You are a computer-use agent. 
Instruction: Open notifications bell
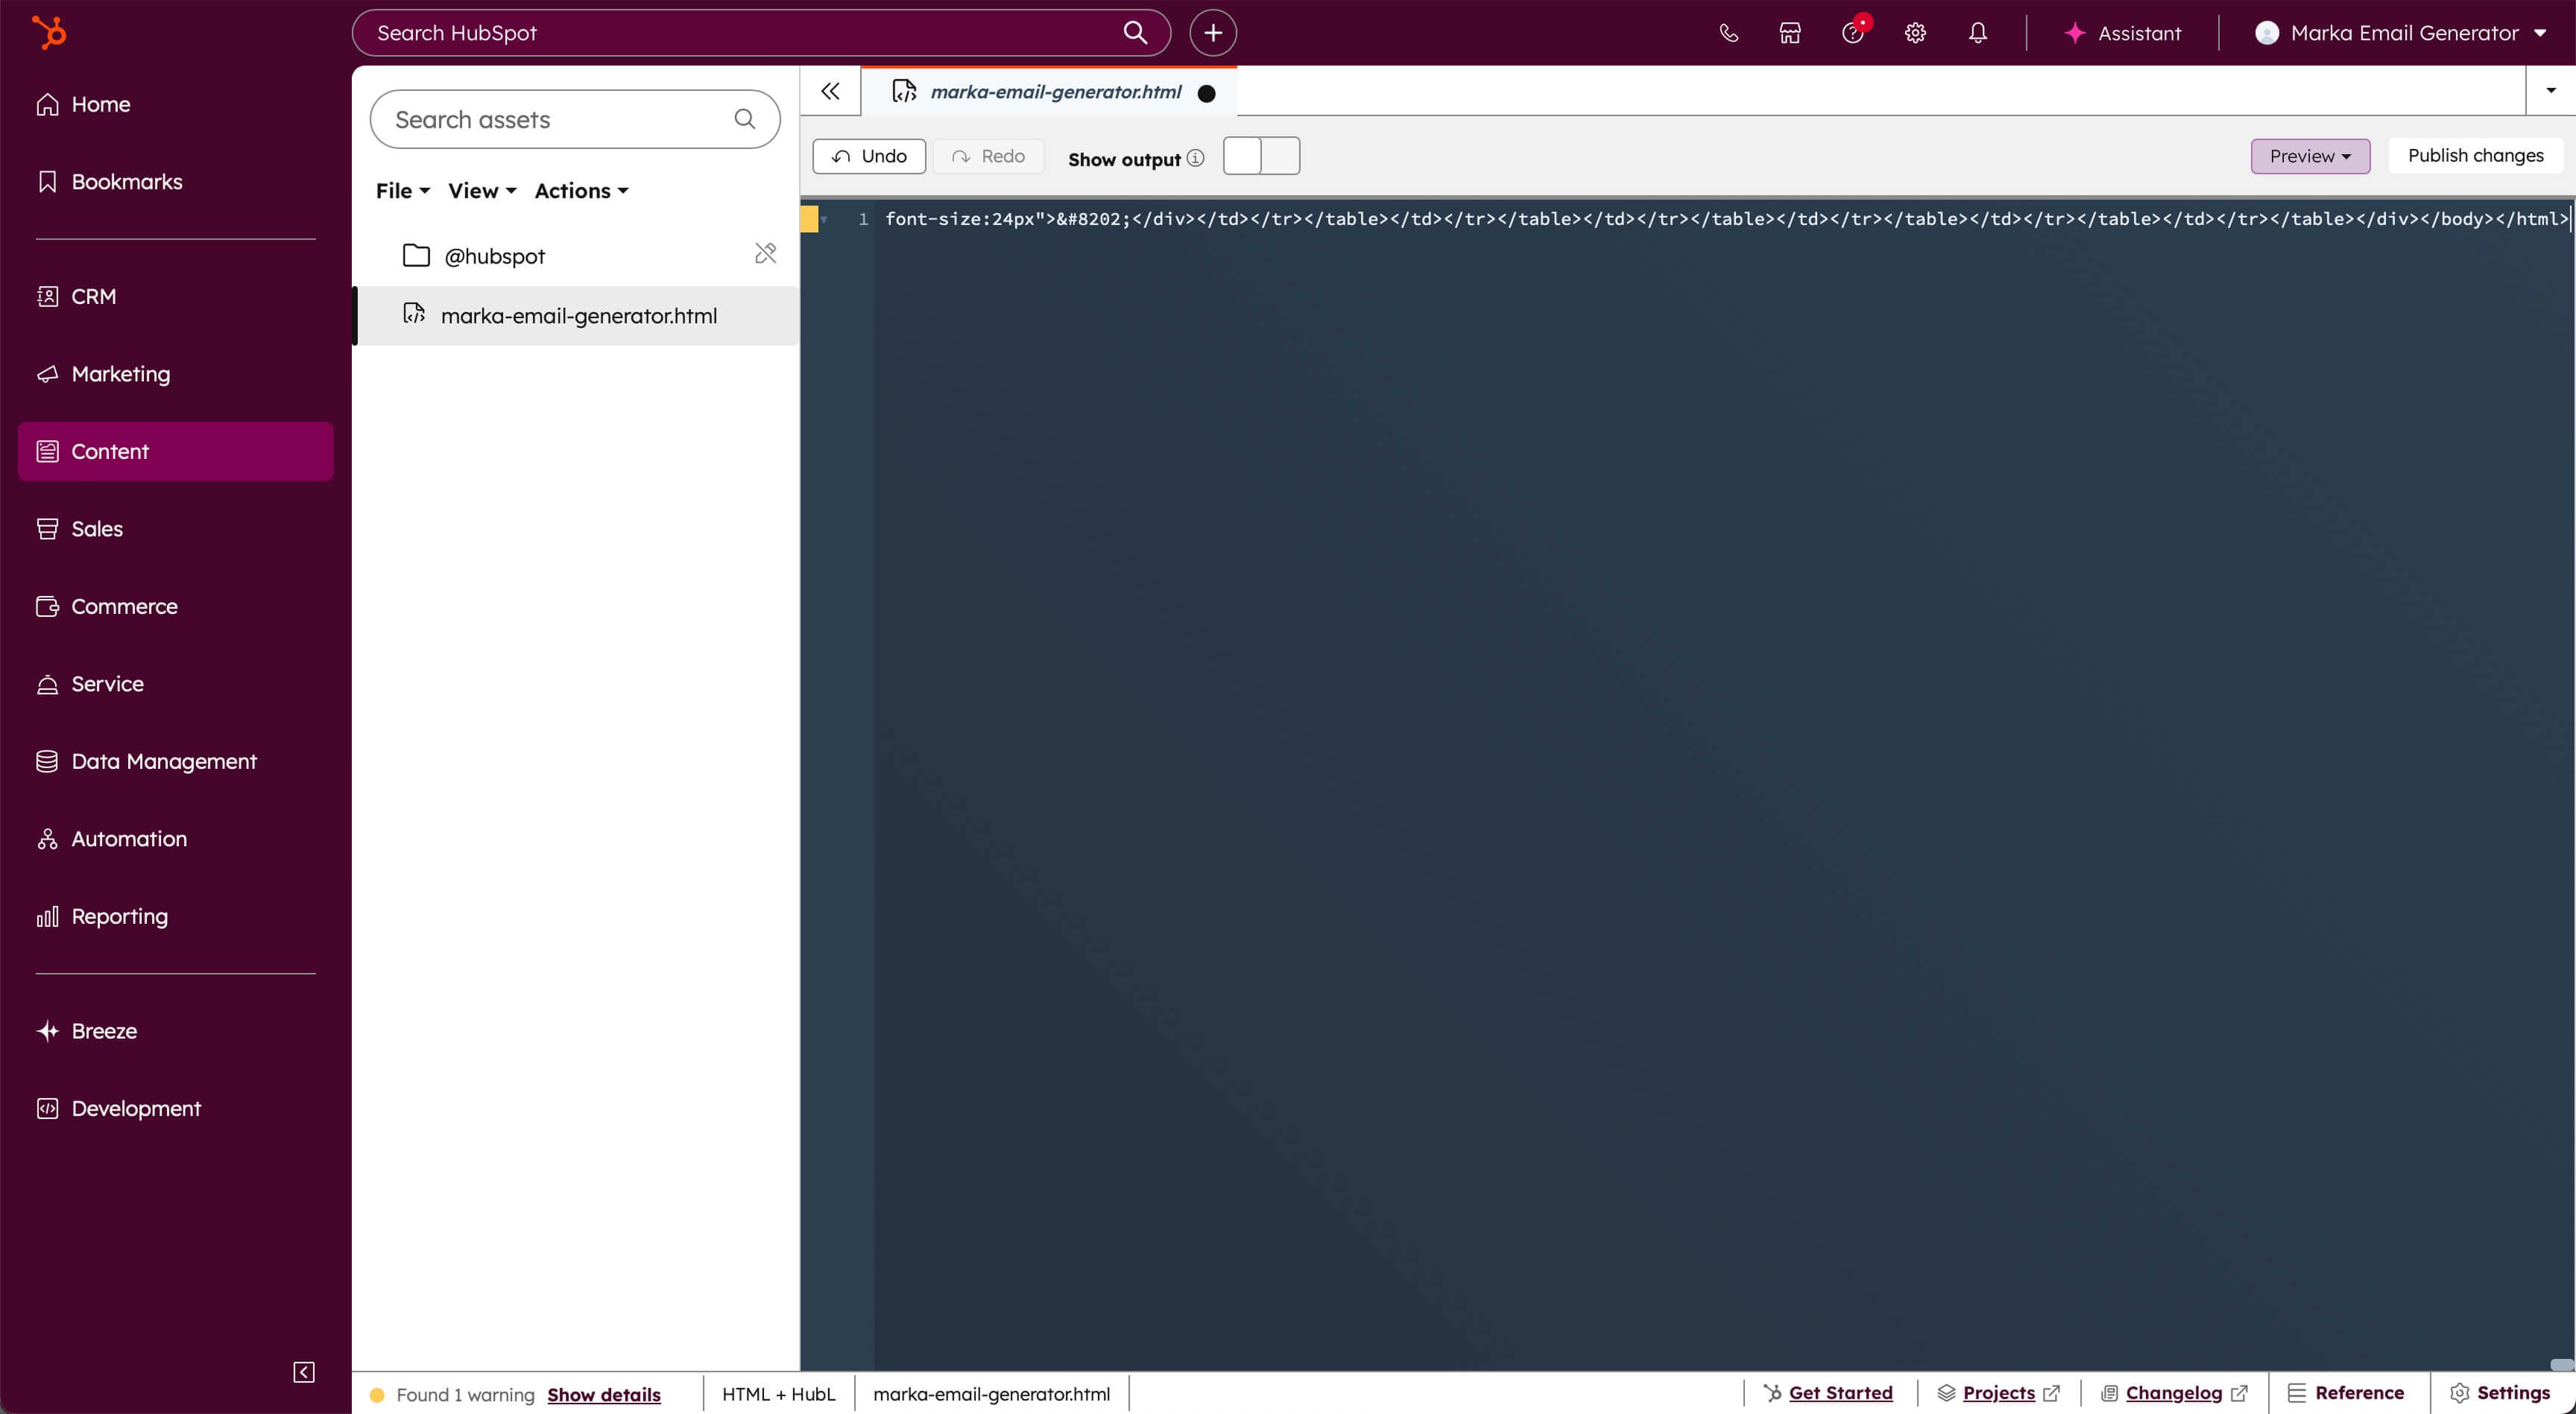(x=1977, y=32)
